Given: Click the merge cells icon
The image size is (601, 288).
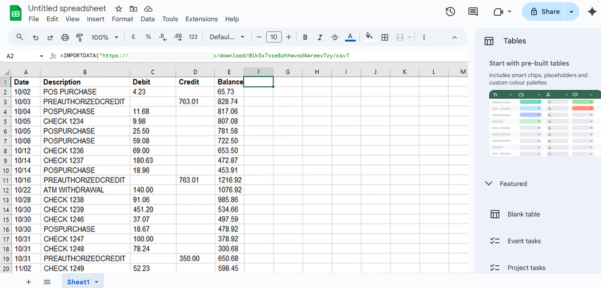Looking at the screenshot, I should (x=401, y=37).
